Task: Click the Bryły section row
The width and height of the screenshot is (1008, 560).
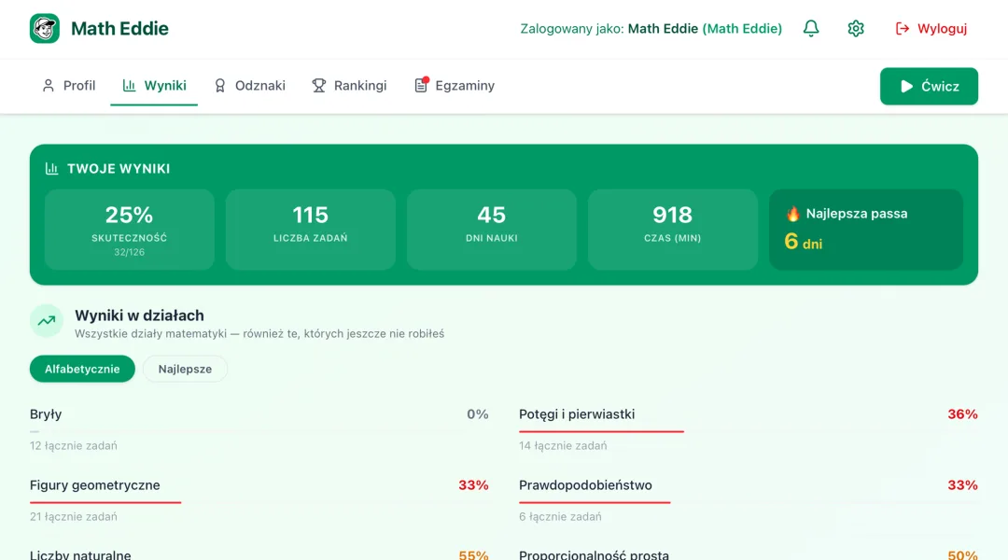Action: click(x=259, y=428)
